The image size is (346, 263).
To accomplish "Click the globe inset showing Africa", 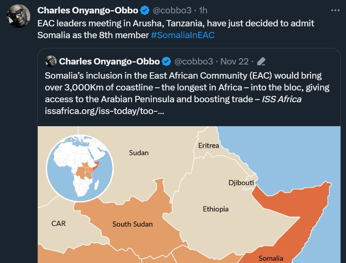I will click(x=80, y=168).
